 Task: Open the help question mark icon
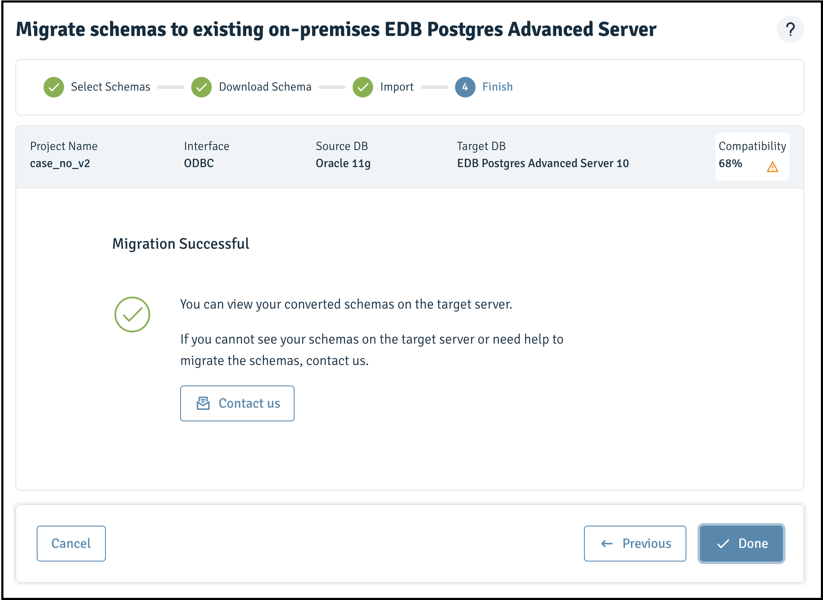coord(790,29)
